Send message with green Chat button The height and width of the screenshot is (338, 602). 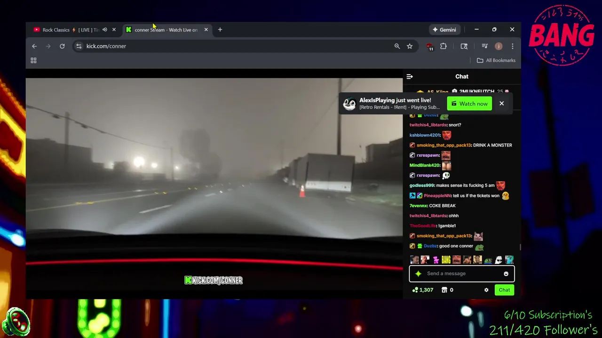click(x=504, y=290)
